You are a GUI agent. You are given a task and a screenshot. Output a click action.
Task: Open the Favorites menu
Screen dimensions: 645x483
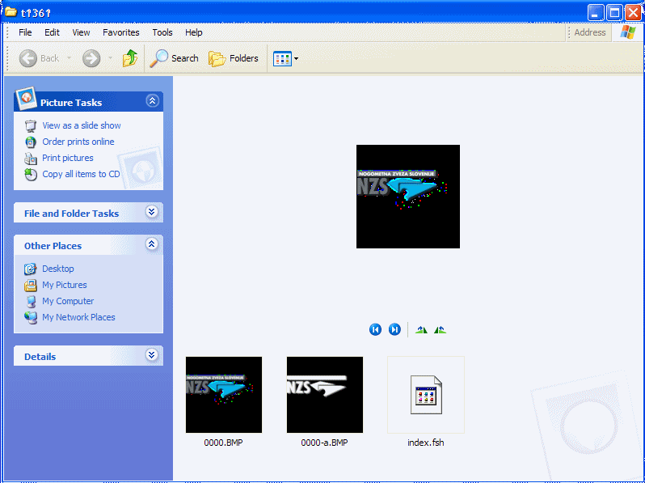(121, 32)
